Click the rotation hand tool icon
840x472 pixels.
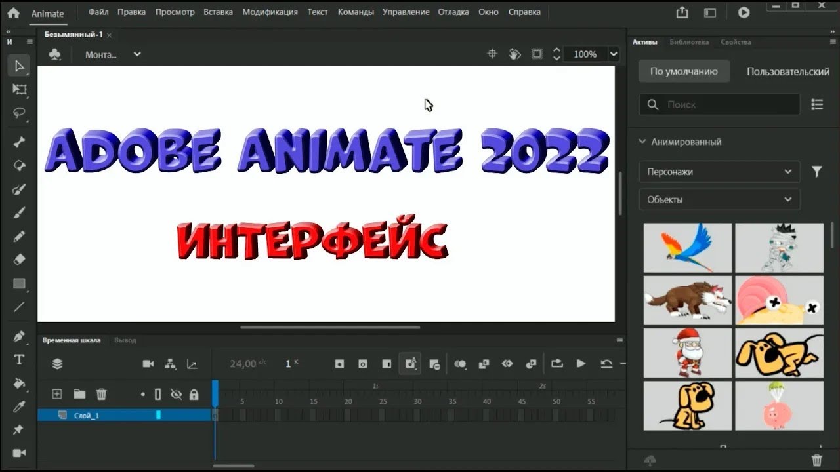[x=515, y=54]
